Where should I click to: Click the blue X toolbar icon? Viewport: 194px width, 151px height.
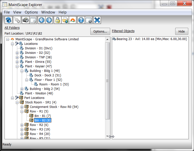coord(97,20)
